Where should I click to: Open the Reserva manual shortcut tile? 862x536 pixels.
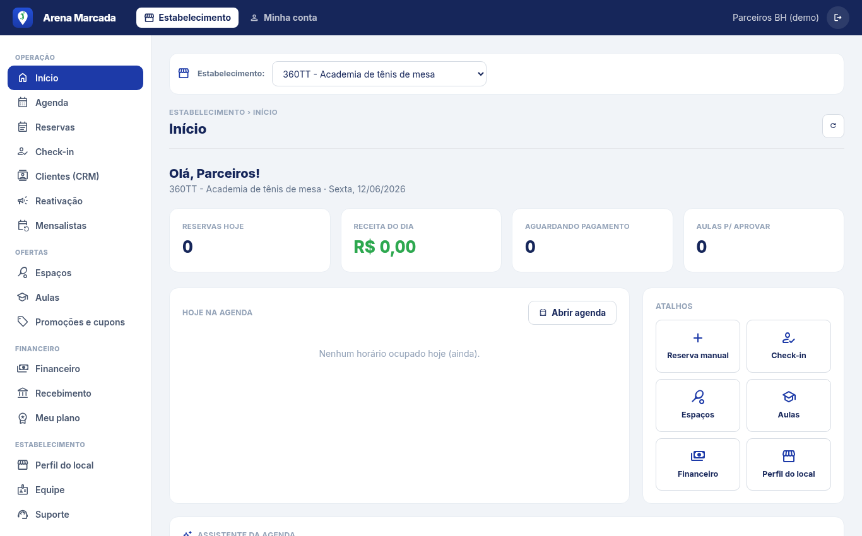698,346
